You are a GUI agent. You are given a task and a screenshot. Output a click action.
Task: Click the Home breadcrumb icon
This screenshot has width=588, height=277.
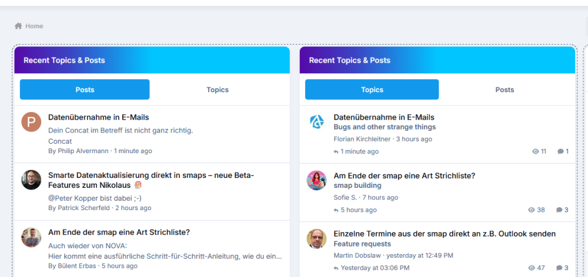pos(18,26)
